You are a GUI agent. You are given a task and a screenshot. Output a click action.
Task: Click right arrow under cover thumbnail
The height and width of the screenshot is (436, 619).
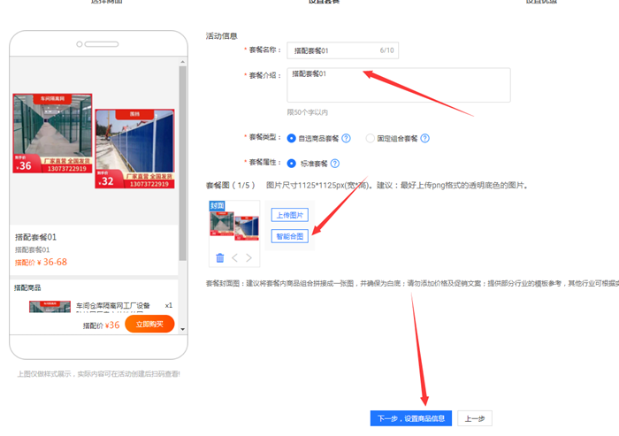(248, 257)
